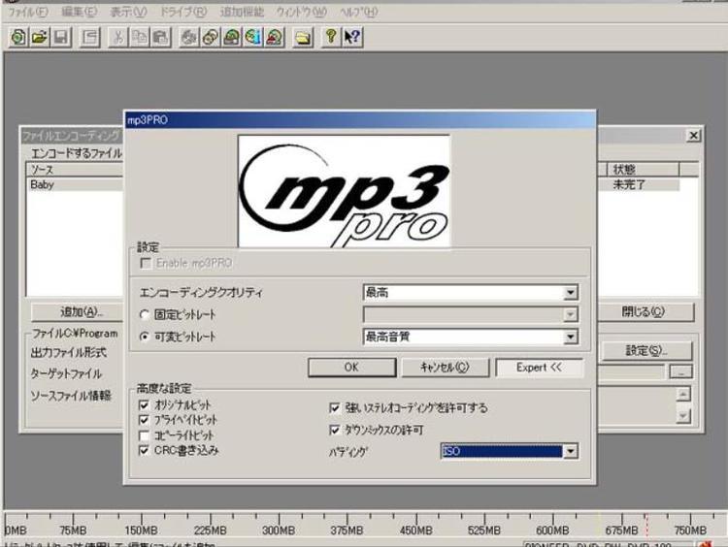The height and width of the screenshot is (547, 728).
Task: Uncheck the オリジナルビット checkbox
Action: [144, 405]
